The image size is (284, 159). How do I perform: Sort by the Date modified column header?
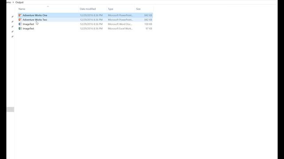(88, 9)
